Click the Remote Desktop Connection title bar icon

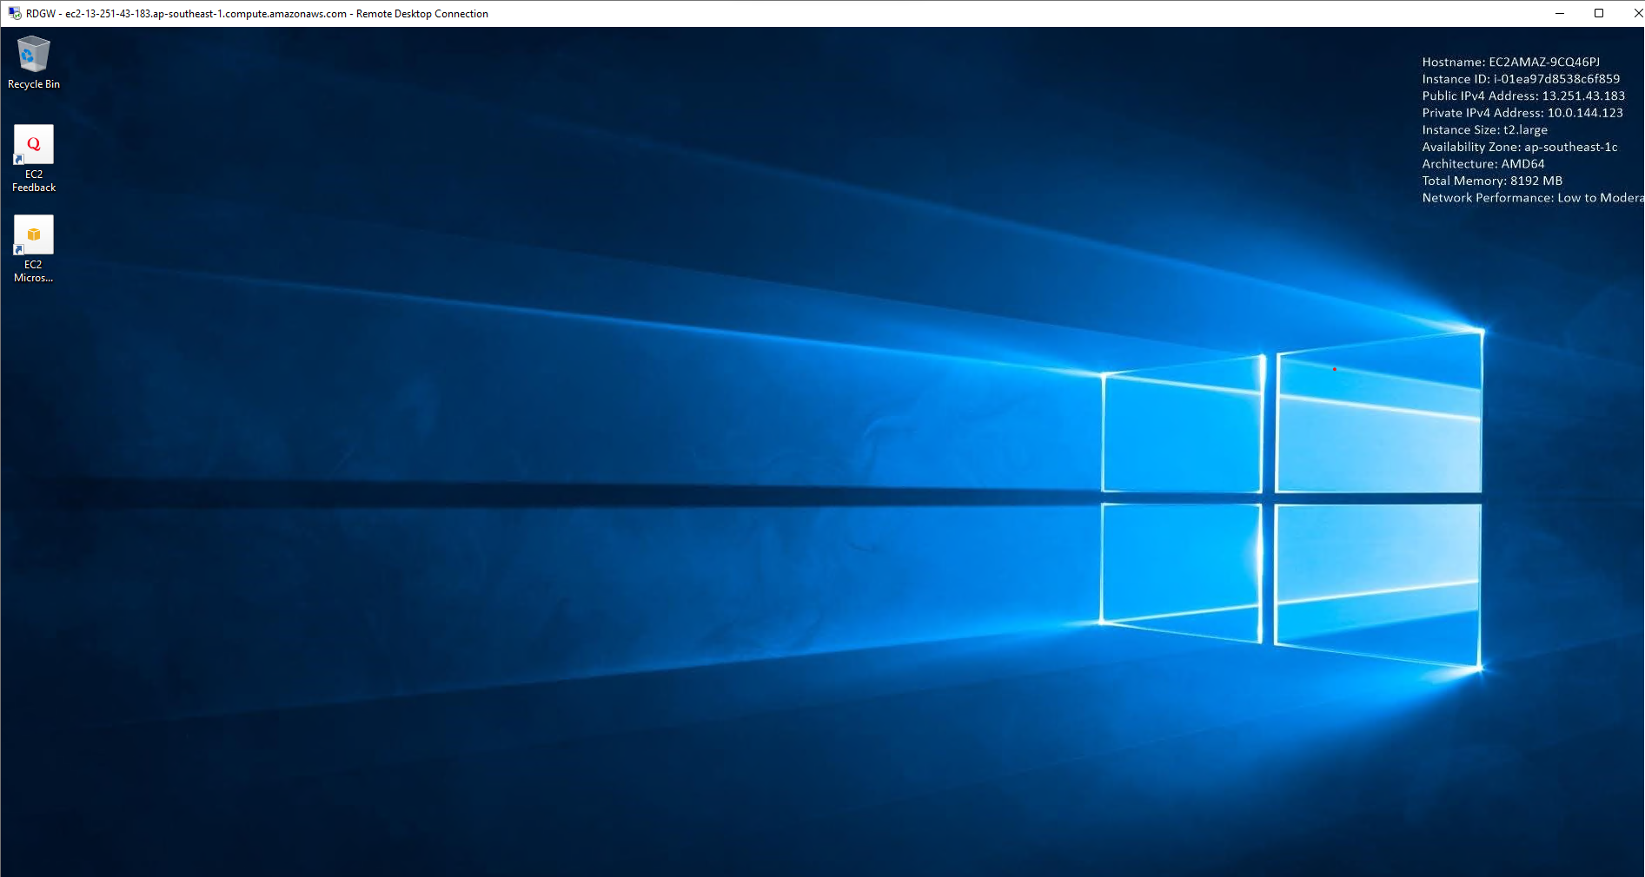15,13
